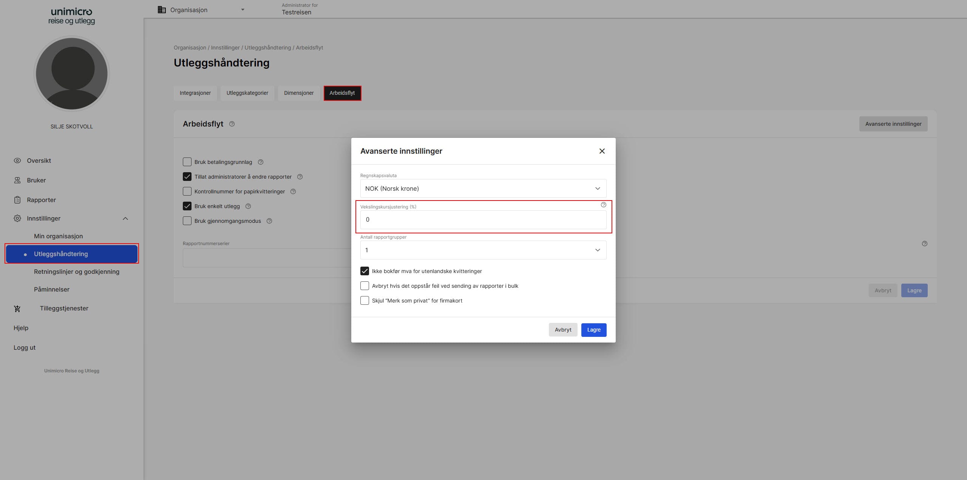Check Skjul Merk som privat for firmakort

(365, 301)
